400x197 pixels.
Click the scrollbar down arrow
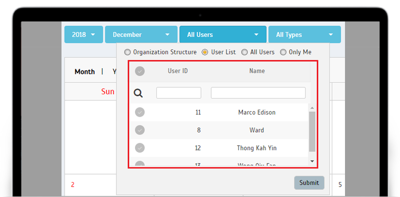point(312,161)
